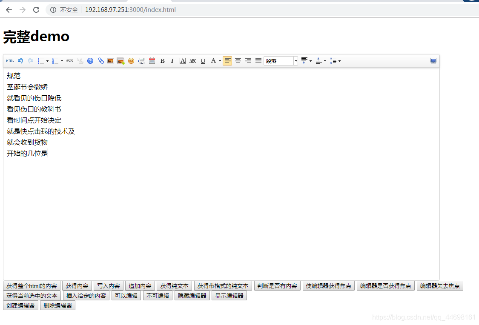The height and width of the screenshot is (325, 479).
Task: Open line height dropdown arrow
Action: [x=339, y=61]
